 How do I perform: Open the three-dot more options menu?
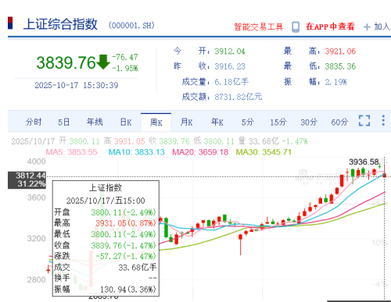click(383, 120)
